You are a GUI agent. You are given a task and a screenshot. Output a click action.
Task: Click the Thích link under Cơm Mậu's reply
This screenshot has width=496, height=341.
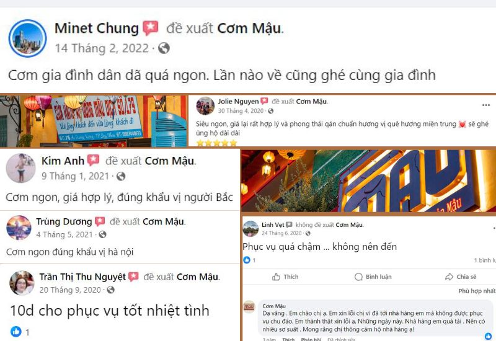[x=288, y=339]
